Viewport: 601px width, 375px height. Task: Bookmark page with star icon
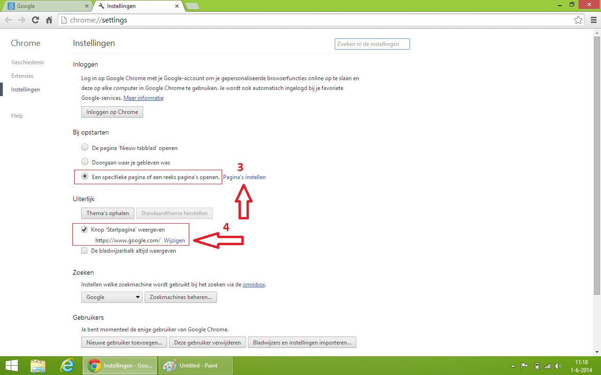(578, 20)
